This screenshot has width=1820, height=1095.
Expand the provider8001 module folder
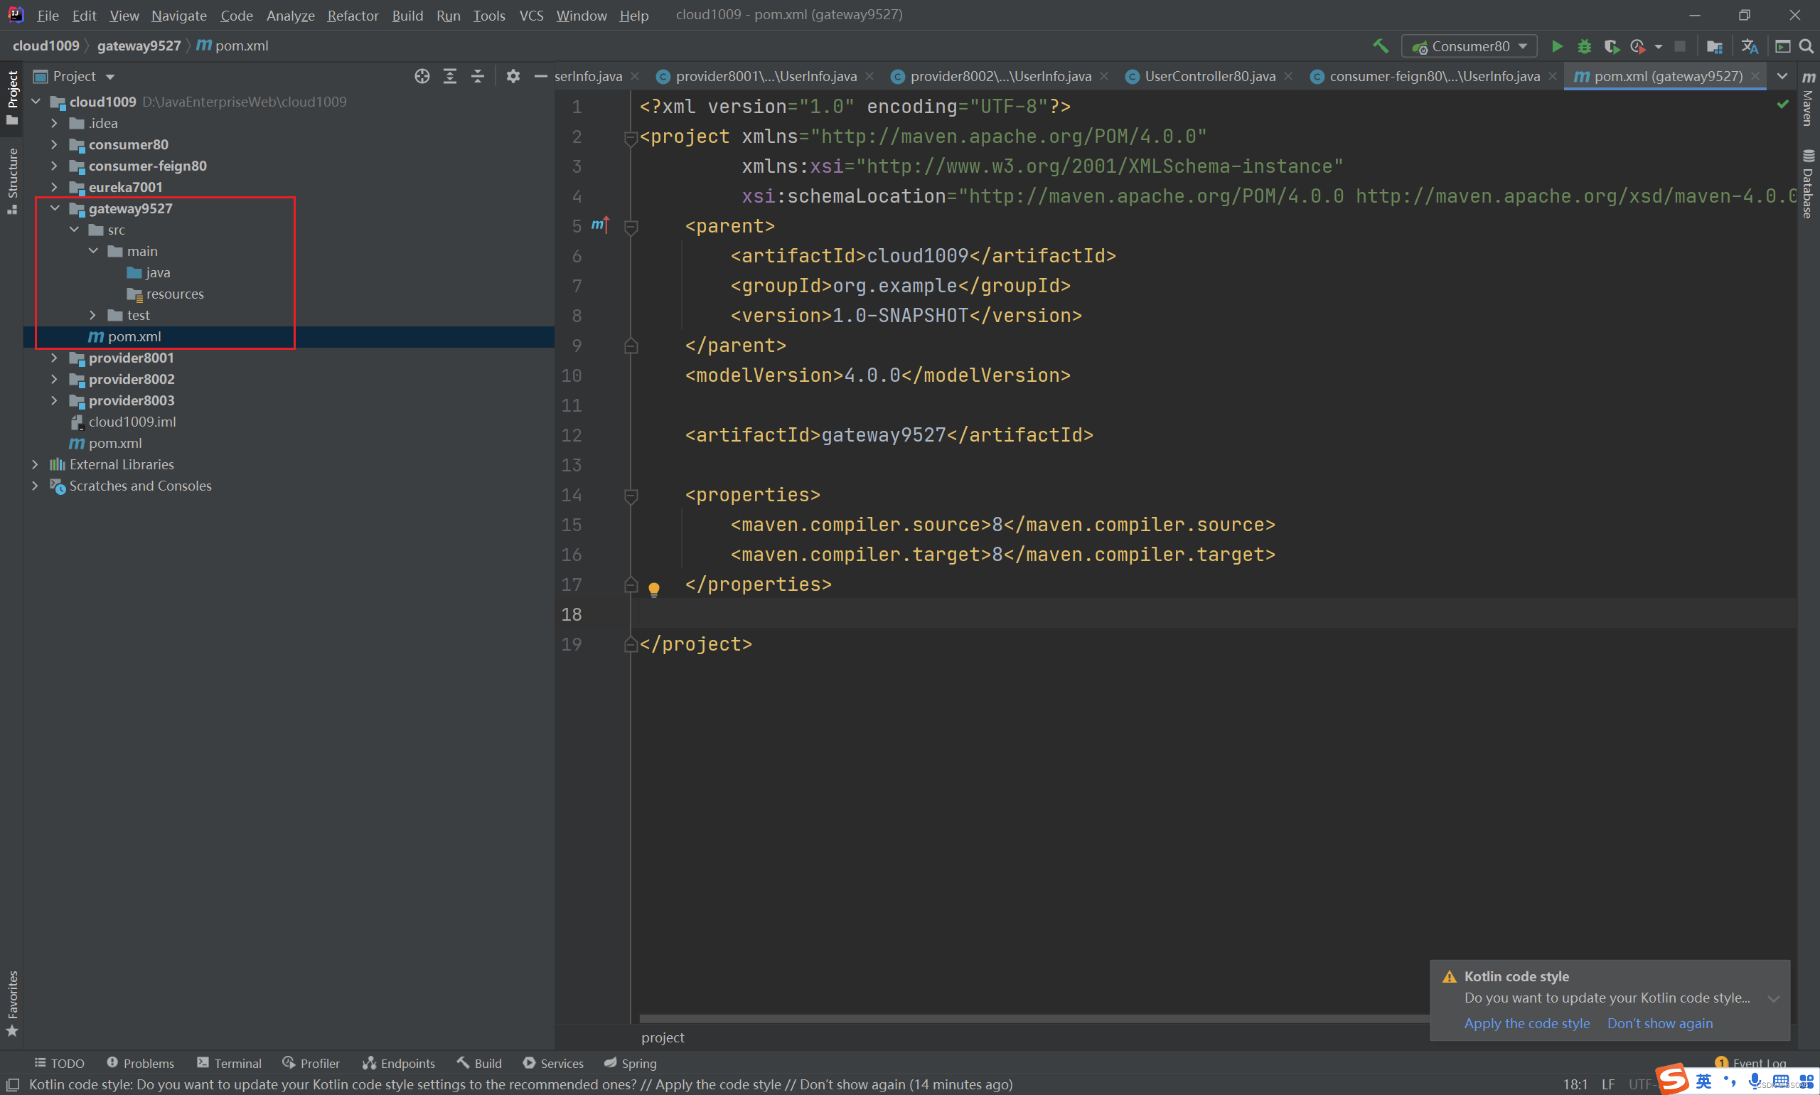[x=54, y=358]
